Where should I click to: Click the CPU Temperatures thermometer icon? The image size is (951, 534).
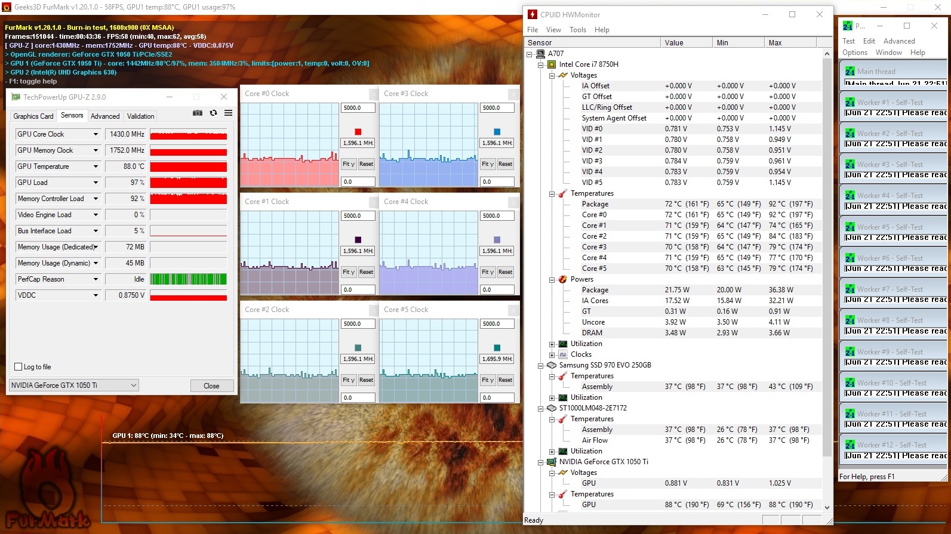click(x=562, y=193)
